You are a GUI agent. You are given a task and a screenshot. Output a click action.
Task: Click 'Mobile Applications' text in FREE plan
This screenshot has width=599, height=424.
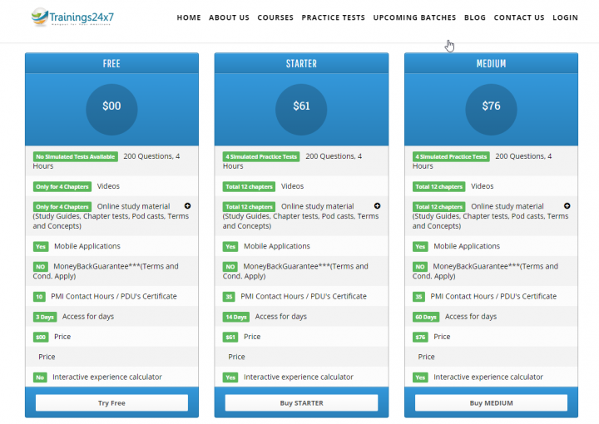coord(87,246)
